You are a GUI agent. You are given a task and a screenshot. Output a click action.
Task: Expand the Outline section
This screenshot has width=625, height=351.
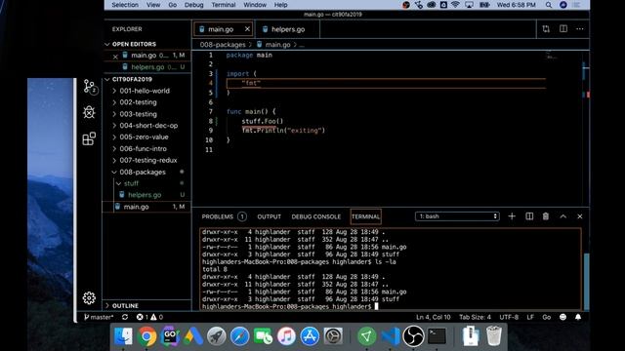coord(125,305)
